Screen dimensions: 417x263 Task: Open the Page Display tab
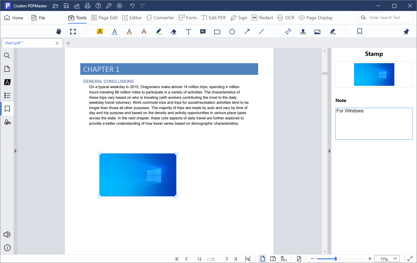[316, 18]
